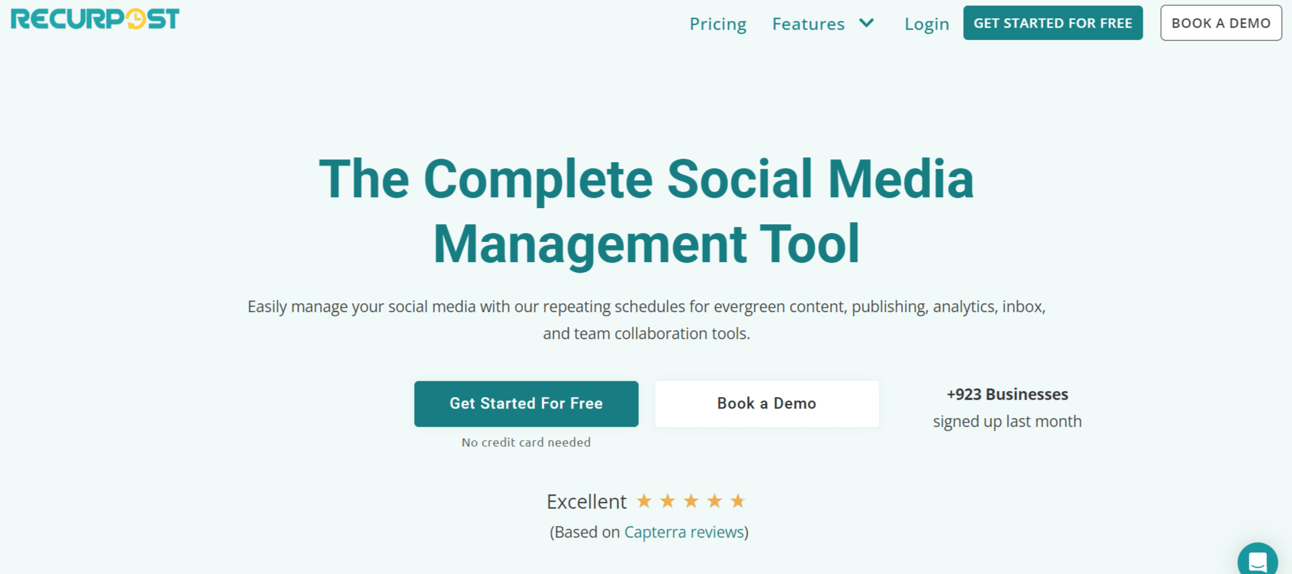Image resolution: width=1292 pixels, height=574 pixels.
Task: Click the 'The Complete Social Media' headline
Action: click(646, 179)
